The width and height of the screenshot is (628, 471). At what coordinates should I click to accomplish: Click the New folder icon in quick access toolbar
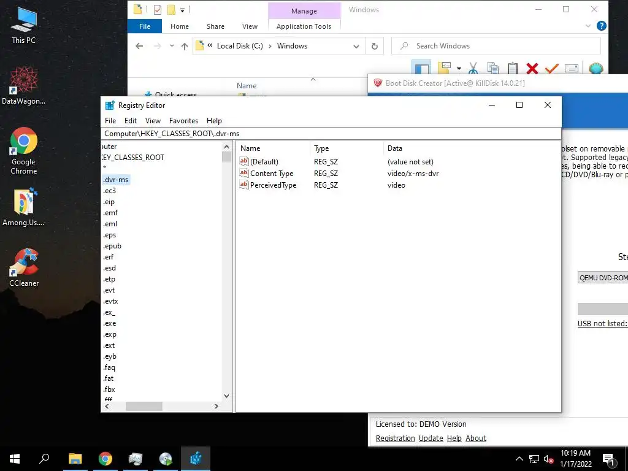[171, 10]
